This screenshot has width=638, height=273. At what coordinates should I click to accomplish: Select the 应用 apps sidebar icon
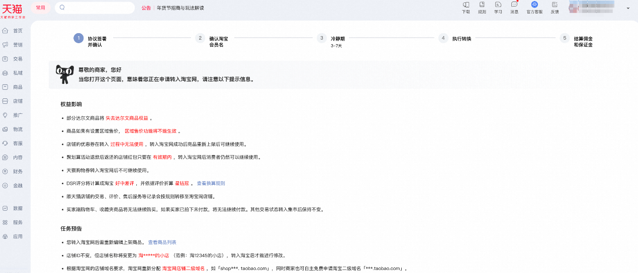[5, 236]
